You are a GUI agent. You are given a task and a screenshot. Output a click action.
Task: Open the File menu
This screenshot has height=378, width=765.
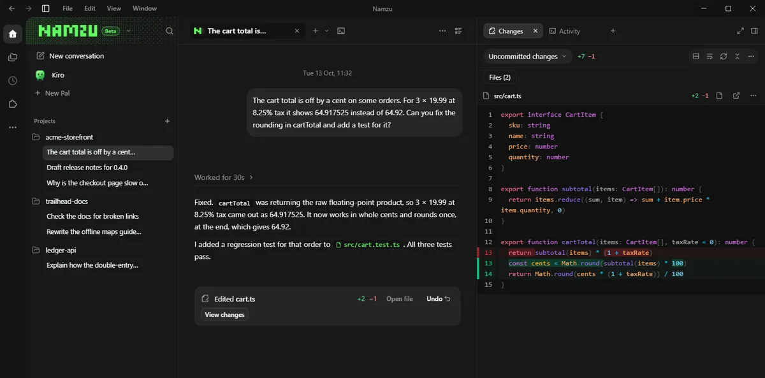click(x=68, y=8)
